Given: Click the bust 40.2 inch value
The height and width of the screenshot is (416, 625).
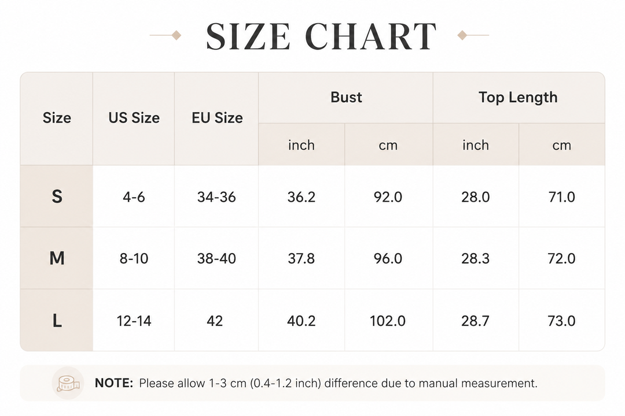Looking at the screenshot, I should pyautogui.click(x=302, y=321).
